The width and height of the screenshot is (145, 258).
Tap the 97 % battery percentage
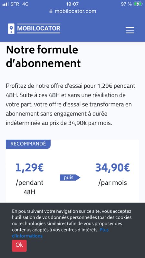tap(126, 4)
